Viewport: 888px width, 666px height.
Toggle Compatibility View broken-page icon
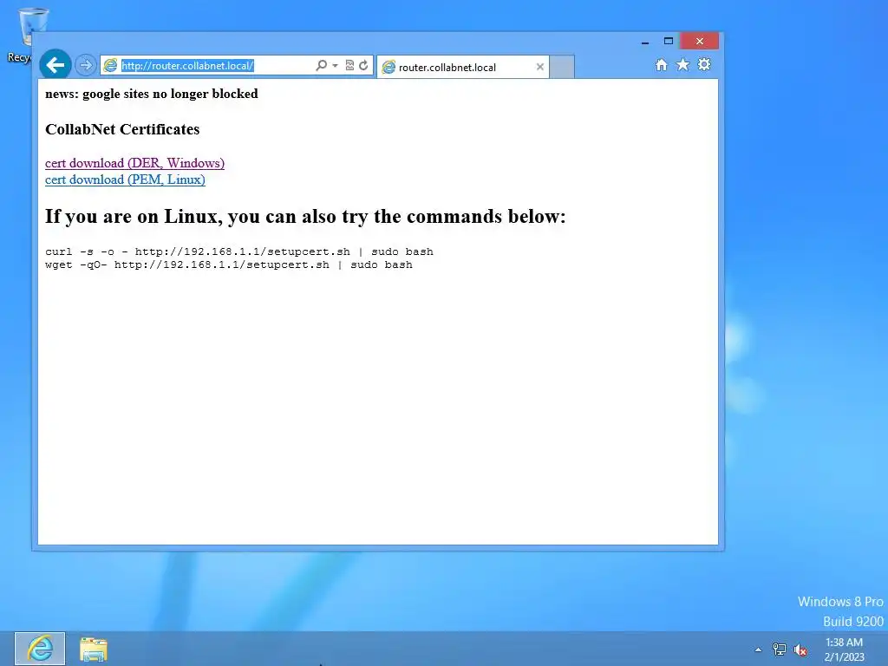[349, 65]
